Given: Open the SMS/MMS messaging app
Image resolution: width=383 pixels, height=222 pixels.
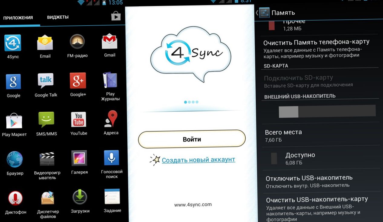Looking at the screenshot, I should 46,120.
